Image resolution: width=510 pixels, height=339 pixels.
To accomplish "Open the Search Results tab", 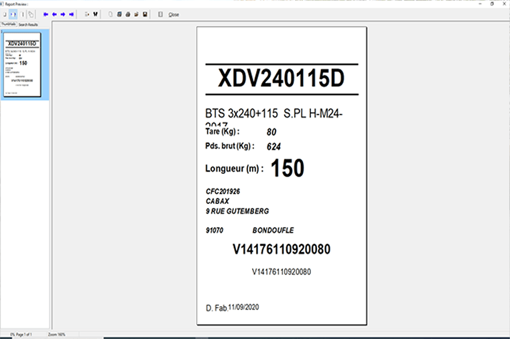I will coord(28,24).
